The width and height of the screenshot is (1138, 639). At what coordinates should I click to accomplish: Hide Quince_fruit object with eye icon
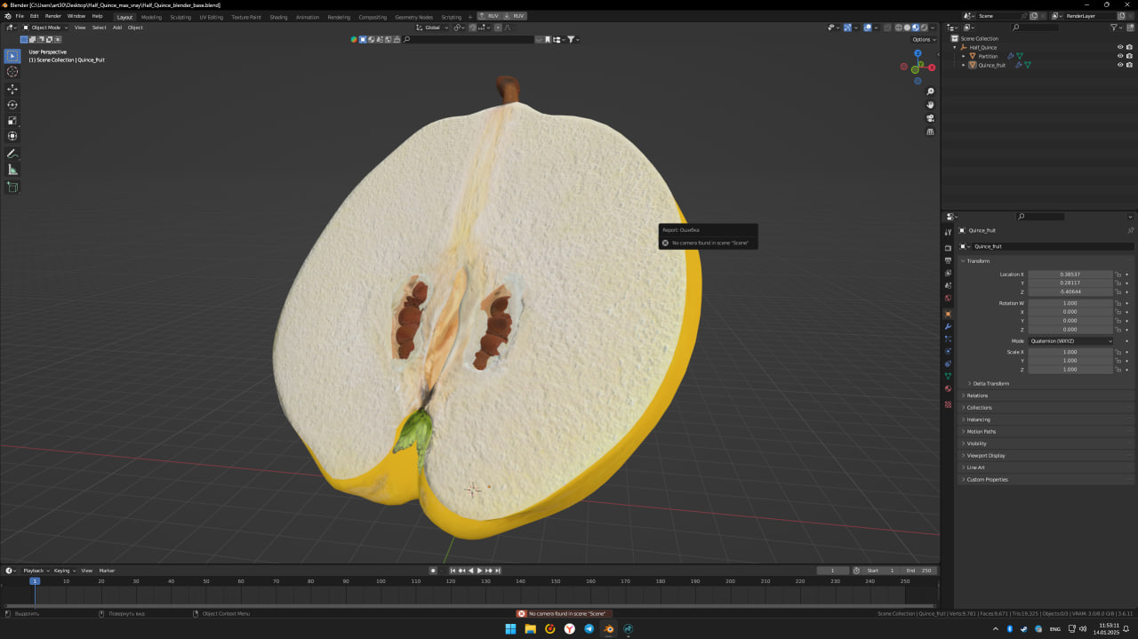pyautogui.click(x=1119, y=65)
